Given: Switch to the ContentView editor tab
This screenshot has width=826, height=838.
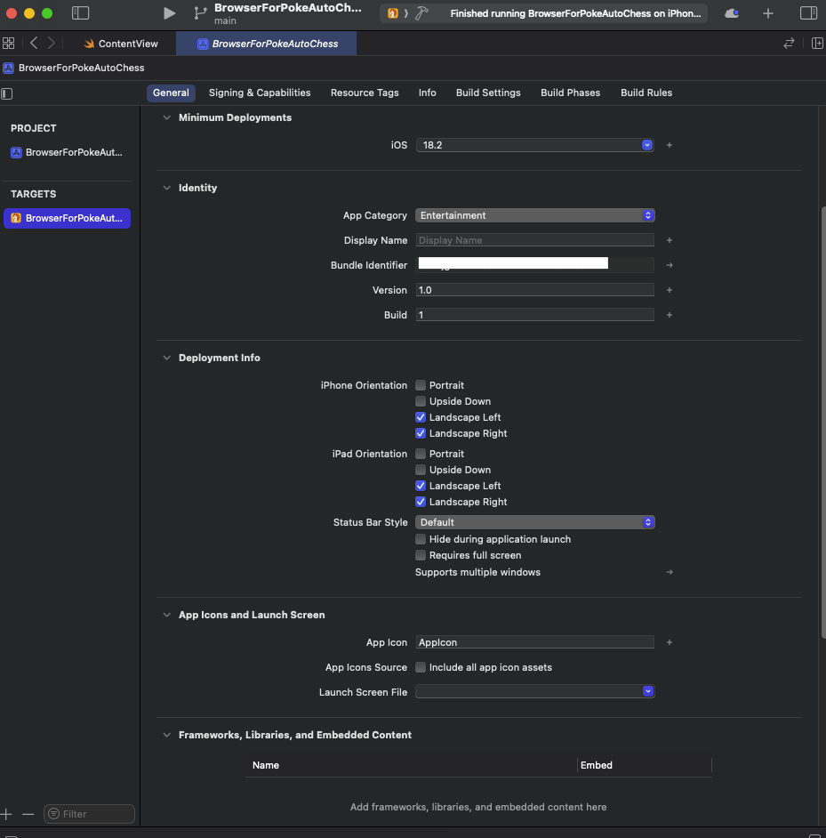Looking at the screenshot, I should pos(121,44).
